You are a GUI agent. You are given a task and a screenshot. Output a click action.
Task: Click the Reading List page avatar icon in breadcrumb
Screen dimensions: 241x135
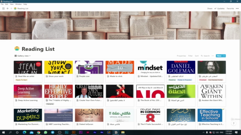[15, 9]
